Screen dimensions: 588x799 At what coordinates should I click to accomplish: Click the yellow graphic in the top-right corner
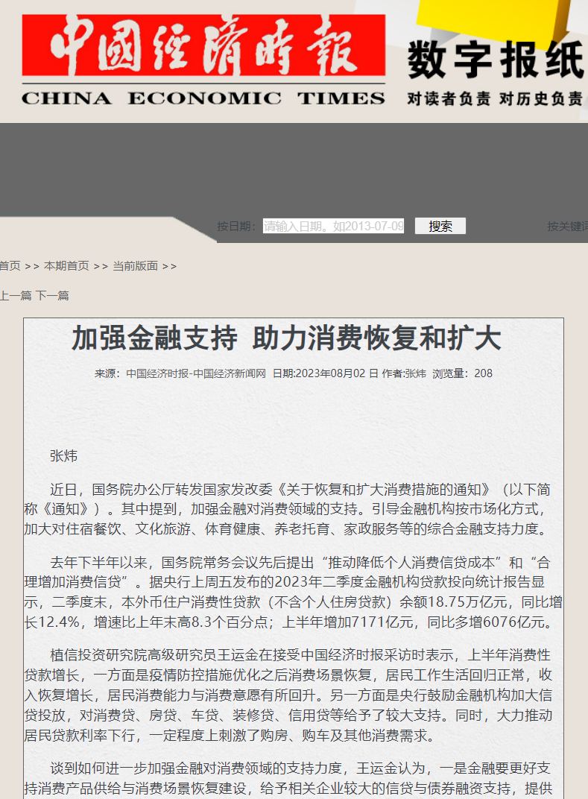(507, 19)
